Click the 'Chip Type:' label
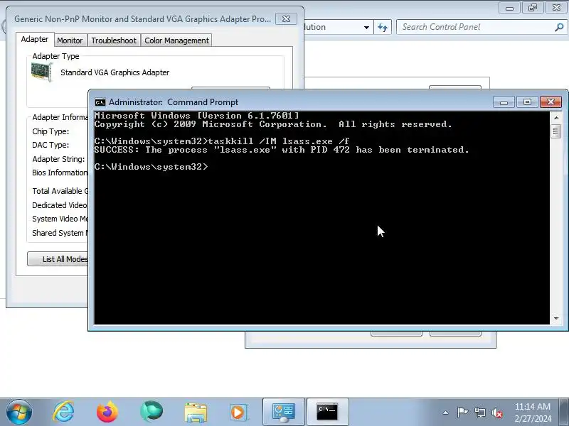 pyautogui.click(x=50, y=131)
